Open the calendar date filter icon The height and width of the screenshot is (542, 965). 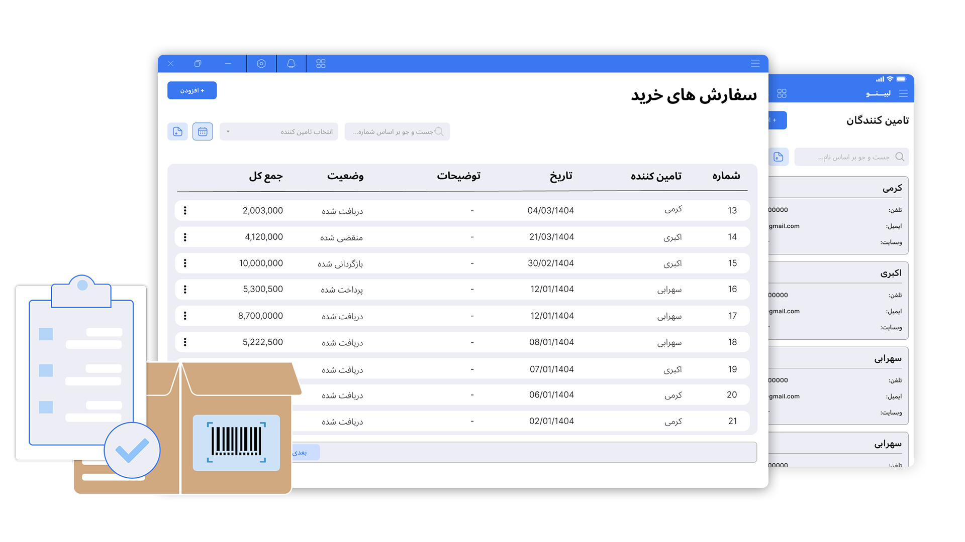click(203, 131)
